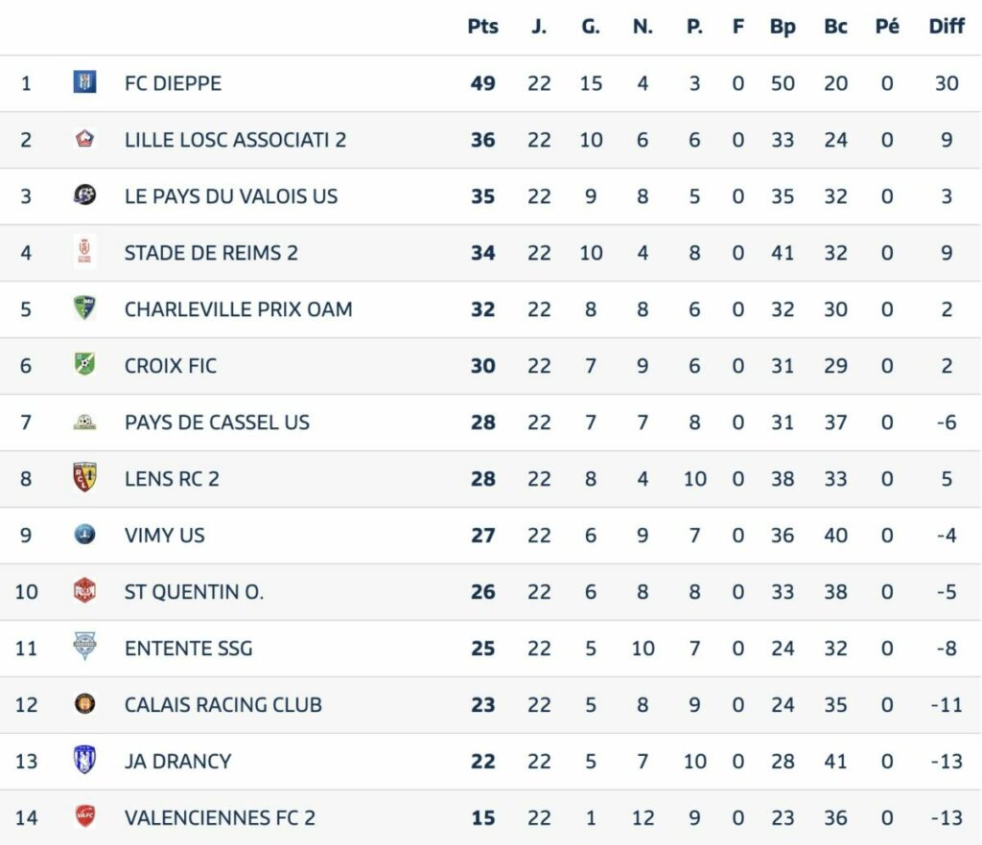Click the FC Dieppe club crest
This screenshot has width=982, height=845.
[84, 82]
